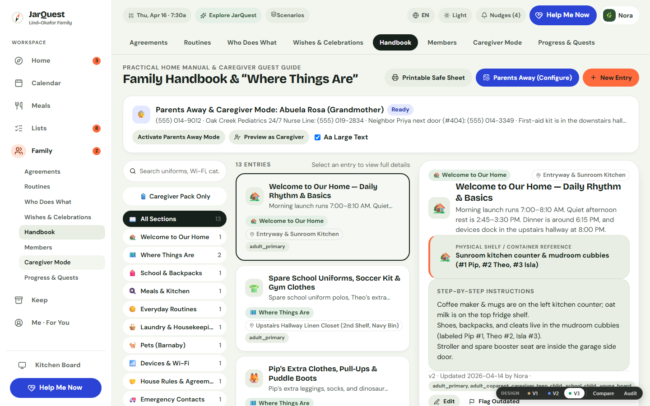This screenshot has height=406, width=650.
Task: Click the Family people icon in sidebar
Action: click(x=19, y=151)
